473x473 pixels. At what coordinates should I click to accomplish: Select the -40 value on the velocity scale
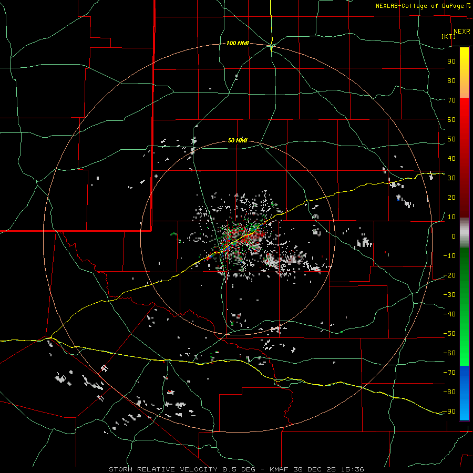[449, 314]
